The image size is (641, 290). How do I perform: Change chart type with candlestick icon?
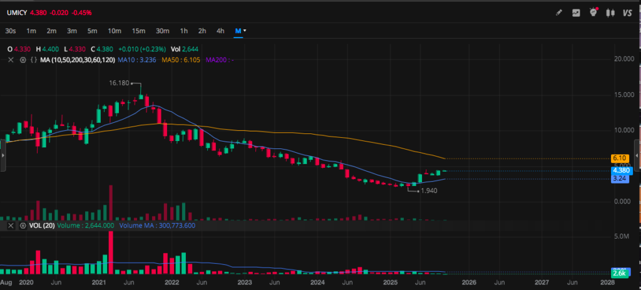609,13
